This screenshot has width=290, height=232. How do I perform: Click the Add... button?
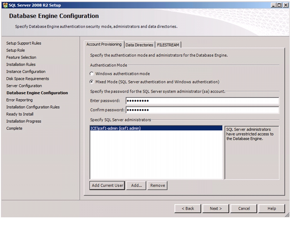click(x=136, y=185)
